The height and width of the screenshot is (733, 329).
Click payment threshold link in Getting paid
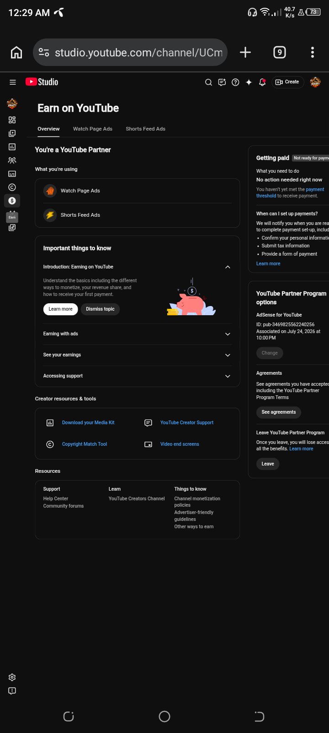(290, 192)
